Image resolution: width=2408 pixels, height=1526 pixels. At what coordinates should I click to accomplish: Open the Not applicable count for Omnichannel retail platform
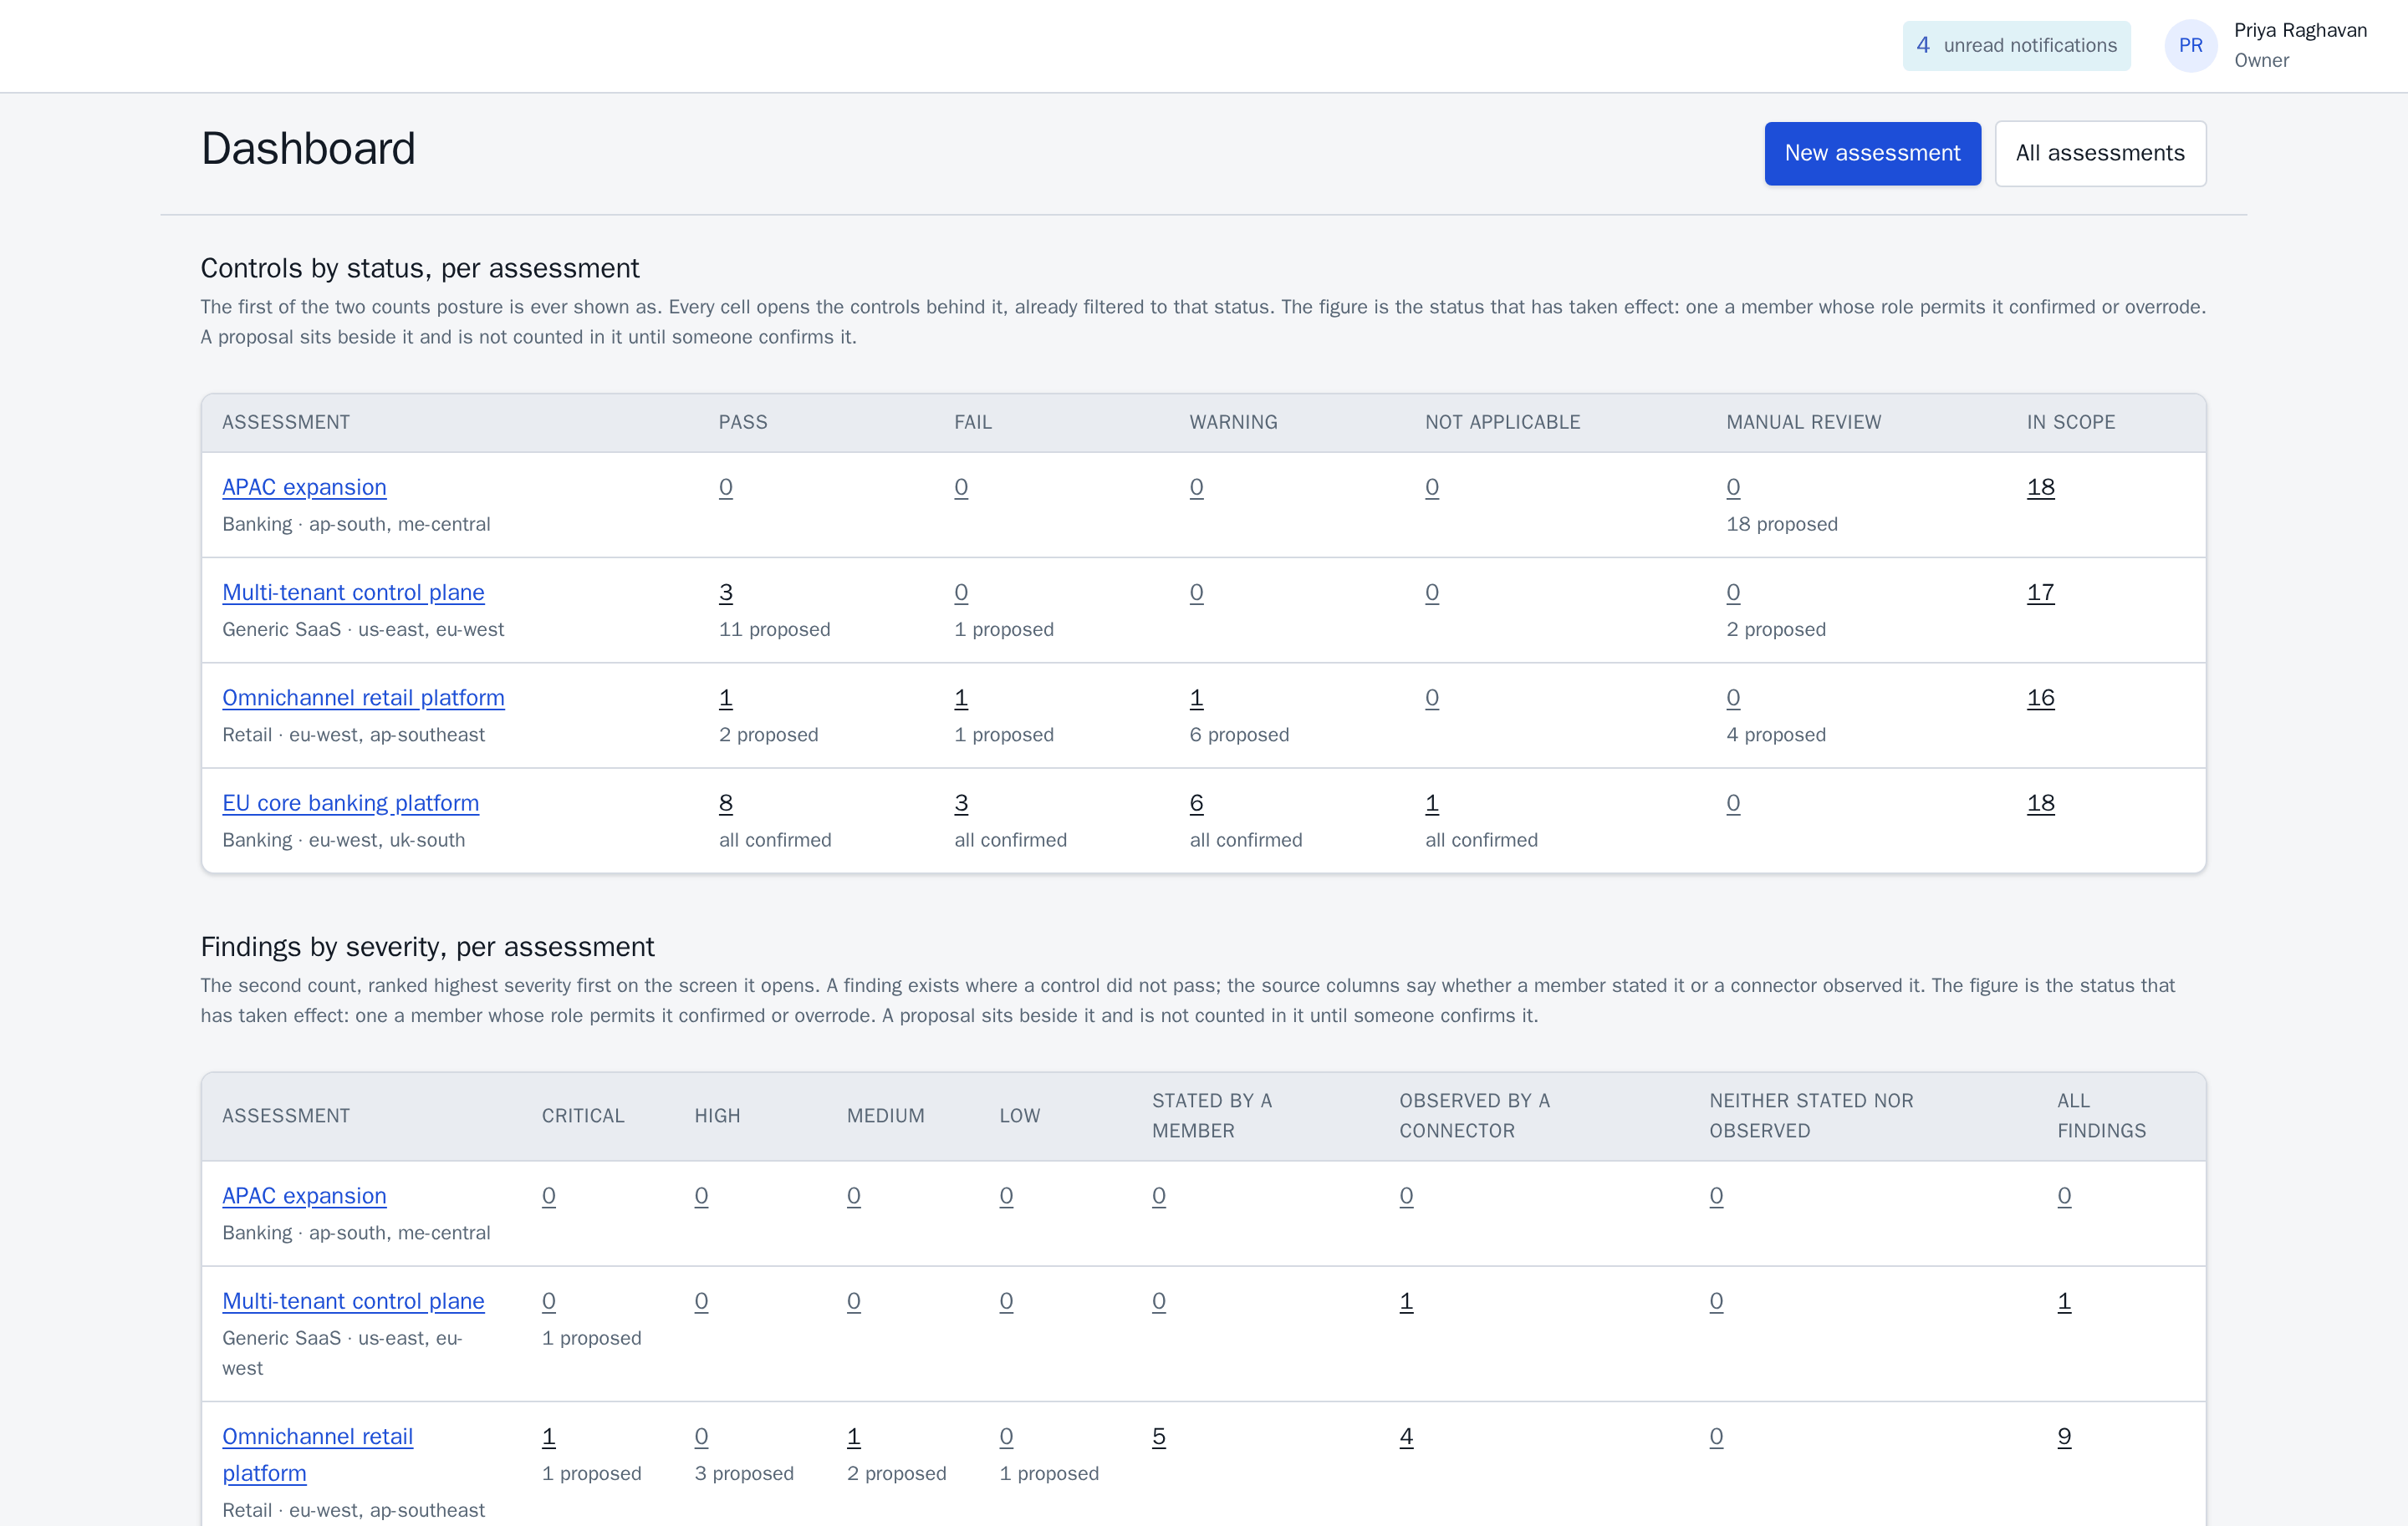[1432, 698]
